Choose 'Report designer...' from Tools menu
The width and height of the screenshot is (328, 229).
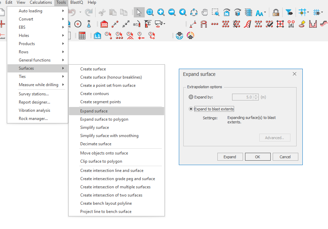[38, 102]
